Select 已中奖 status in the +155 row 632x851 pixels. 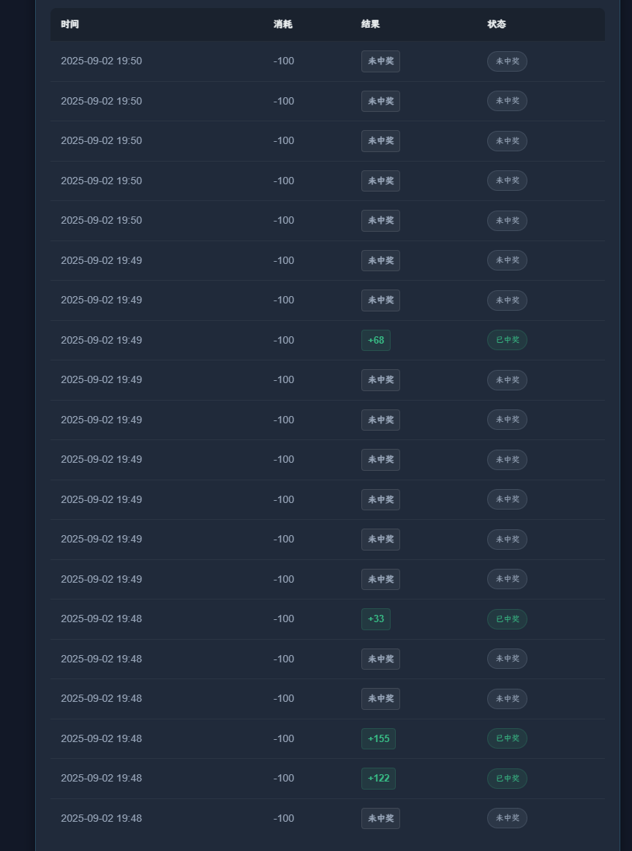click(x=507, y=738)
